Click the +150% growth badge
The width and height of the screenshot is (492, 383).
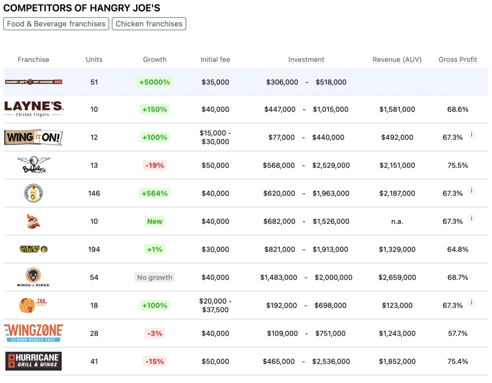point(155,109)
